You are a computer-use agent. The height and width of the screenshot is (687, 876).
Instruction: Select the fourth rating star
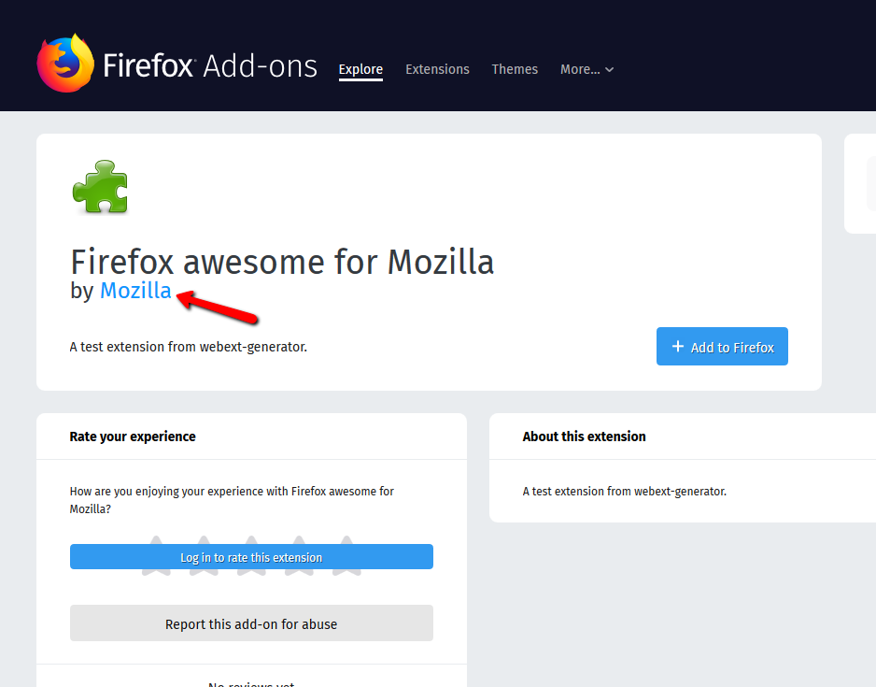[299, 556]
